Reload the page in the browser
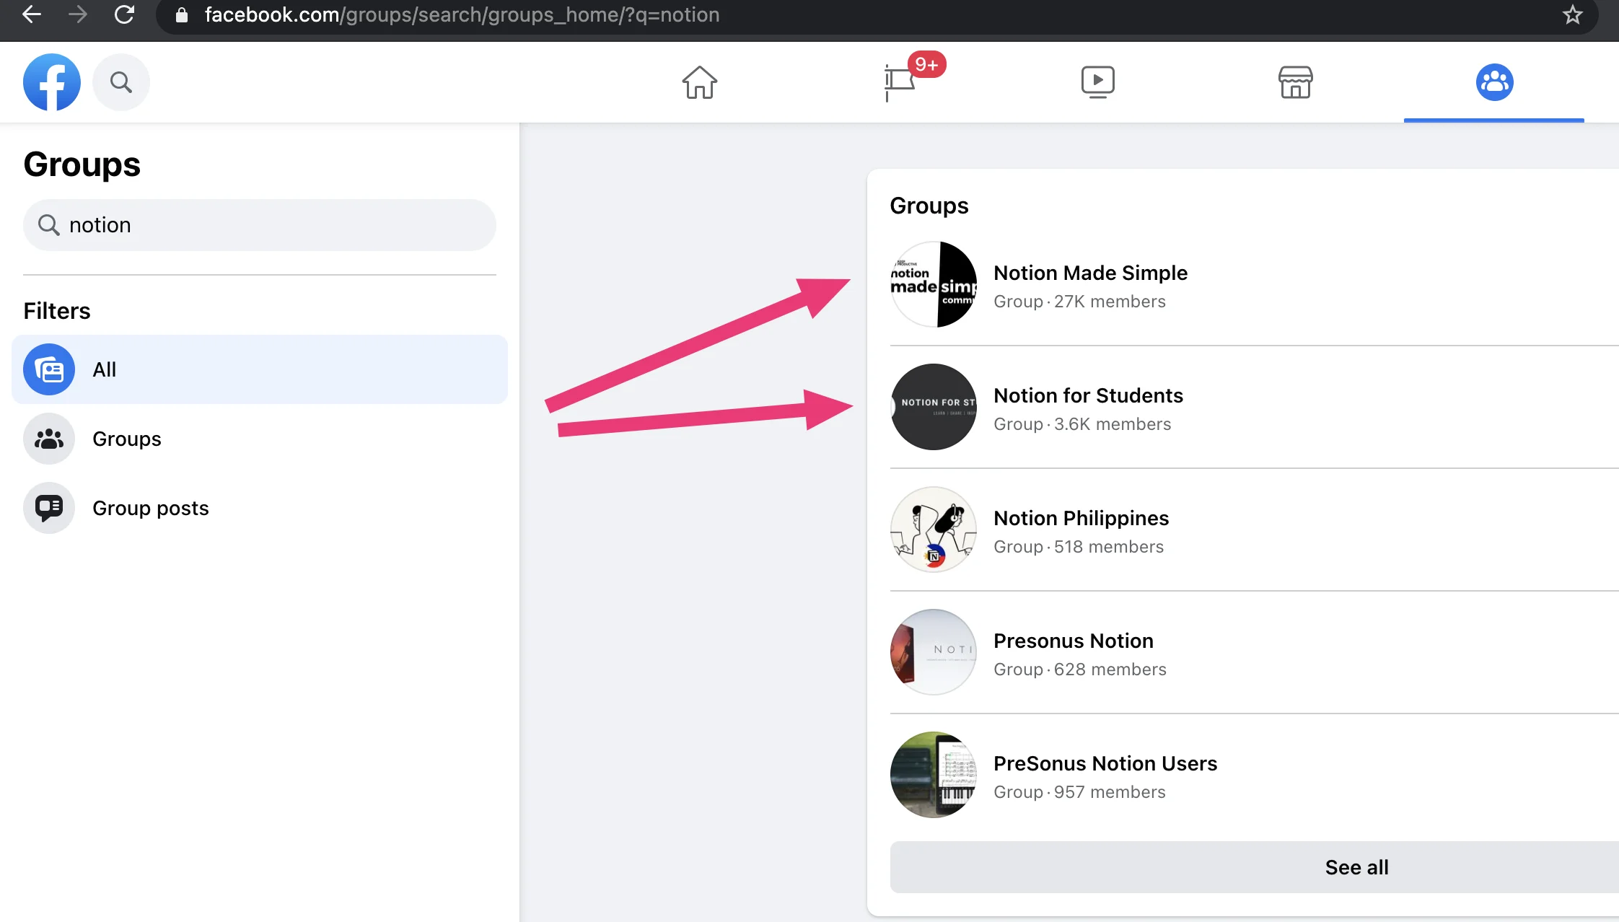The height and width of the screenshot is (922, 1619). tap(124, 14)
